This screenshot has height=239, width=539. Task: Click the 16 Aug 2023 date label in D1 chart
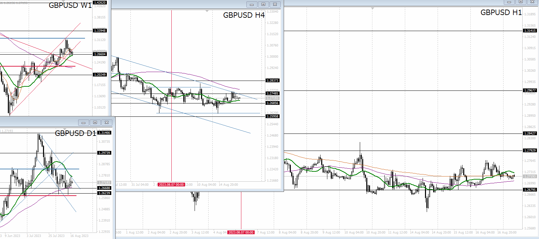[x=79, y=236]
